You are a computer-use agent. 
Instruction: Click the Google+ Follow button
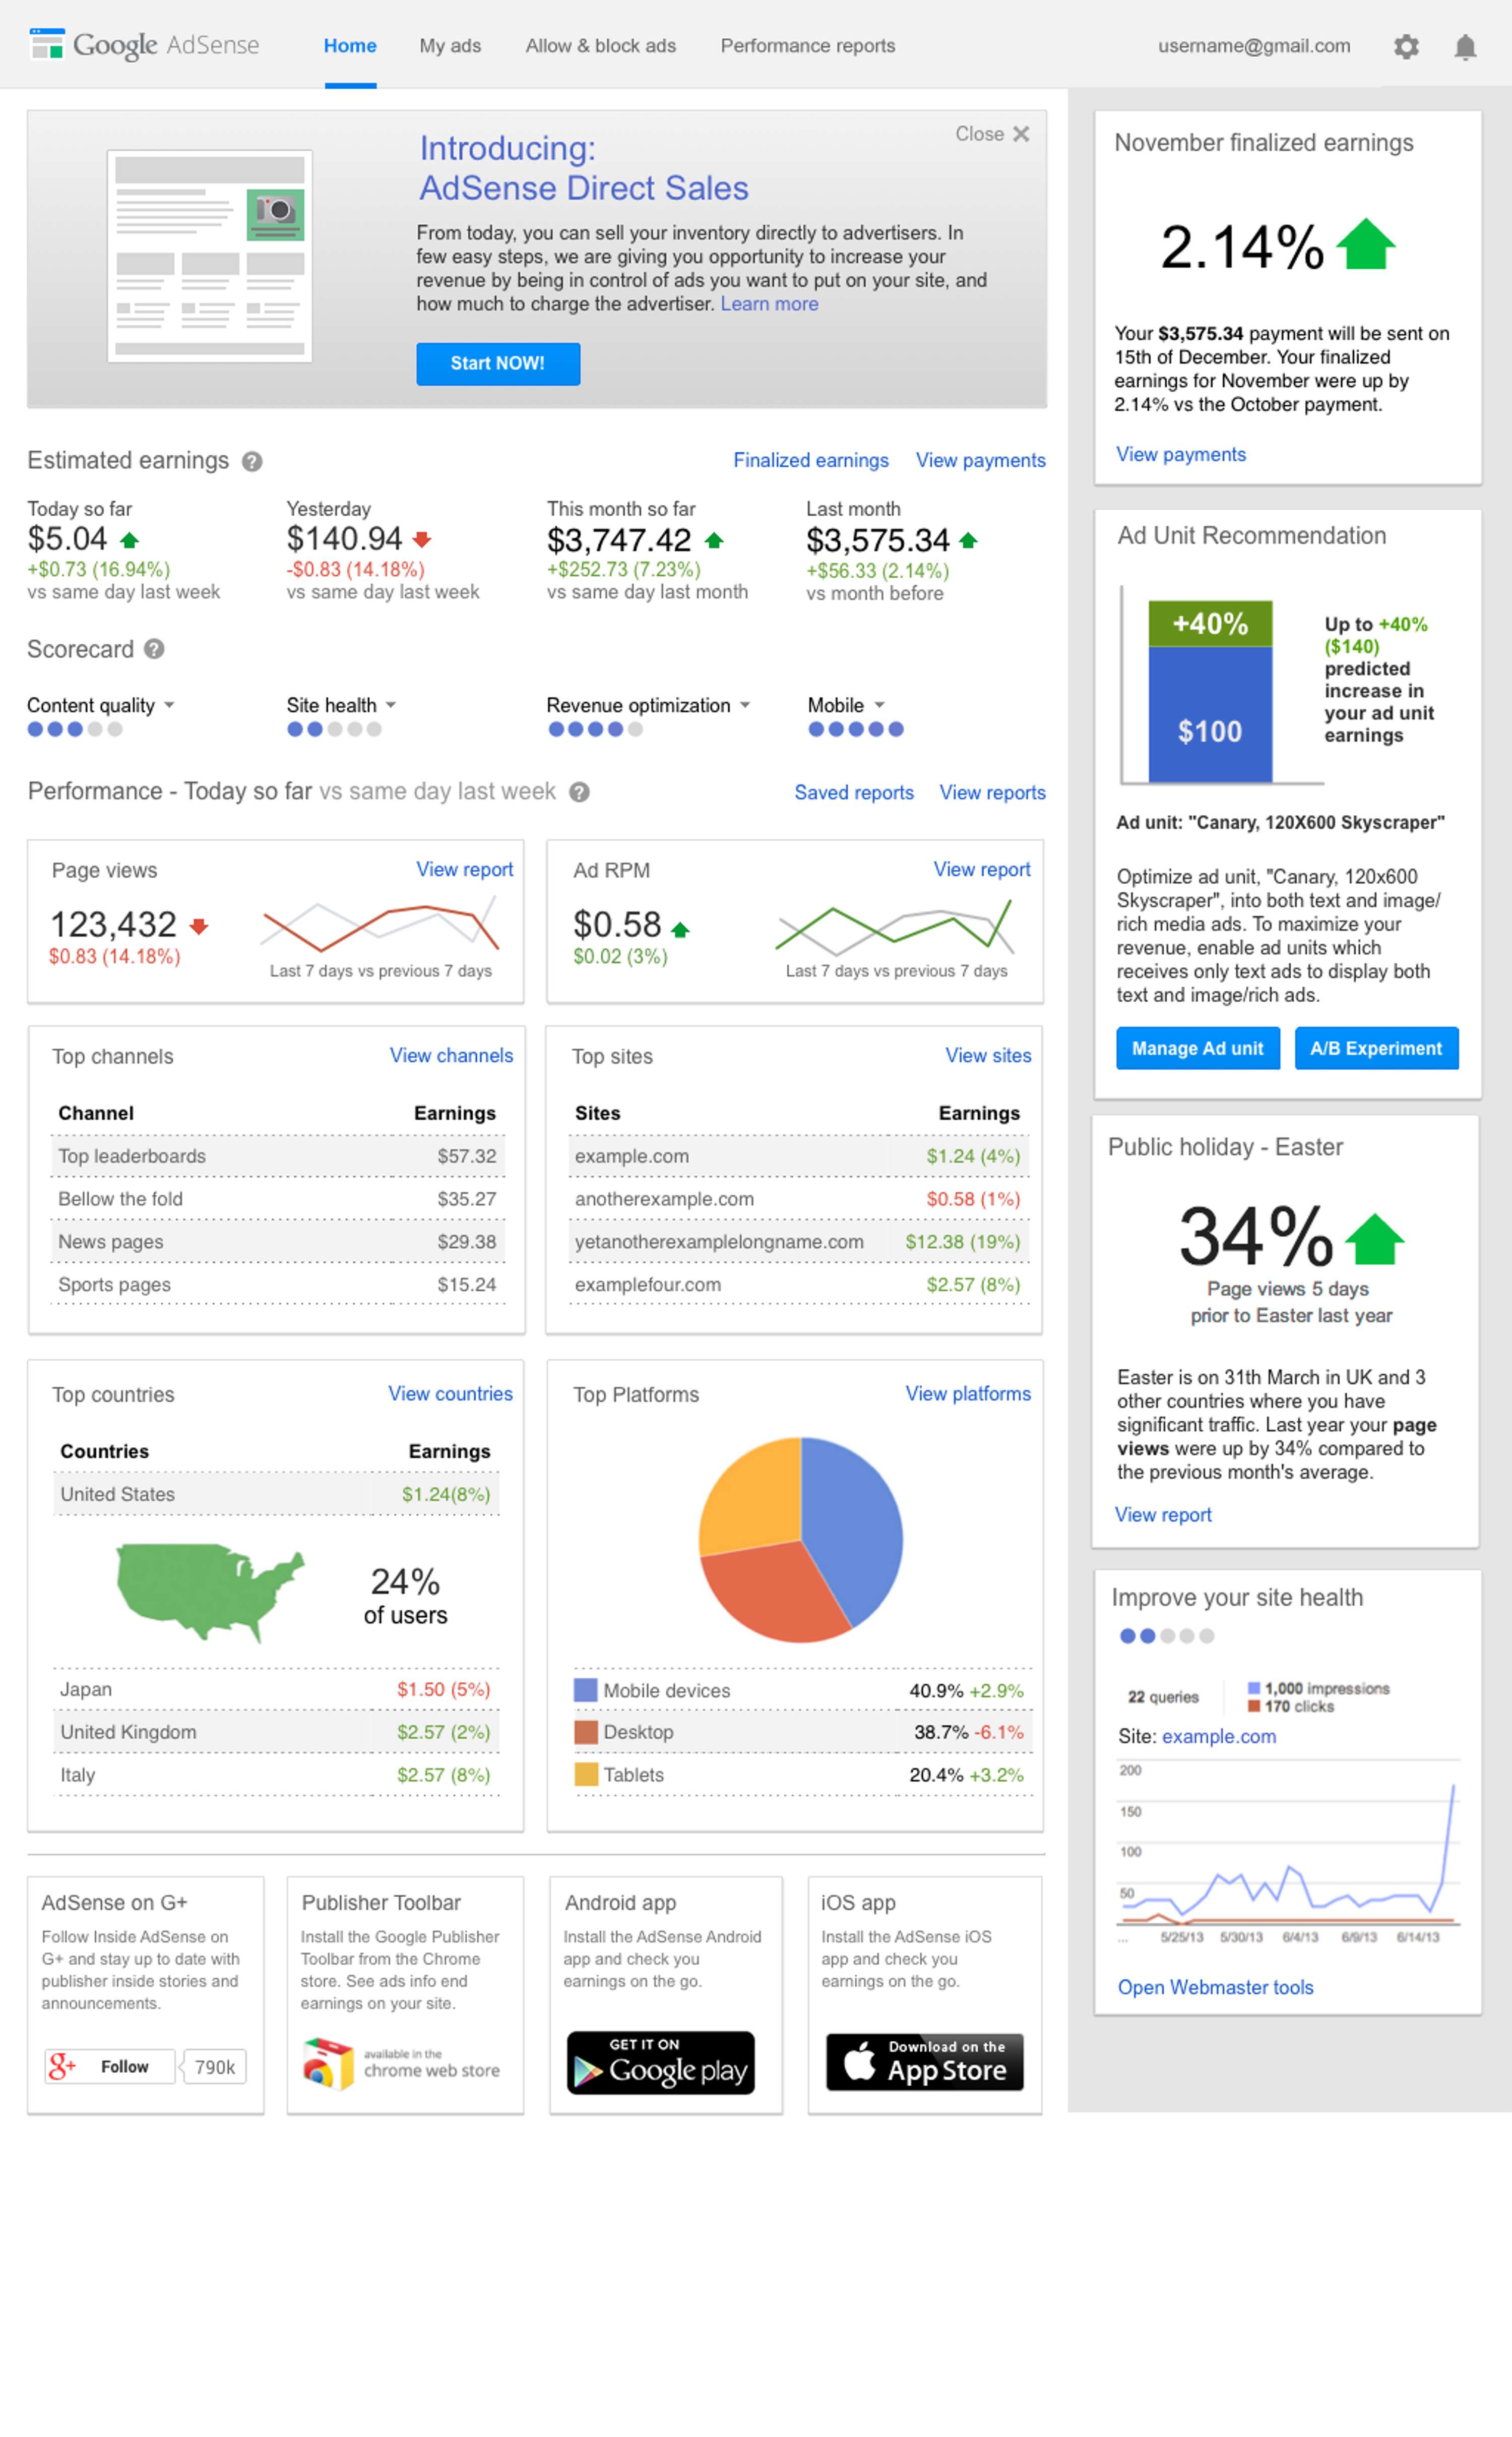(x=110, y=2066)
